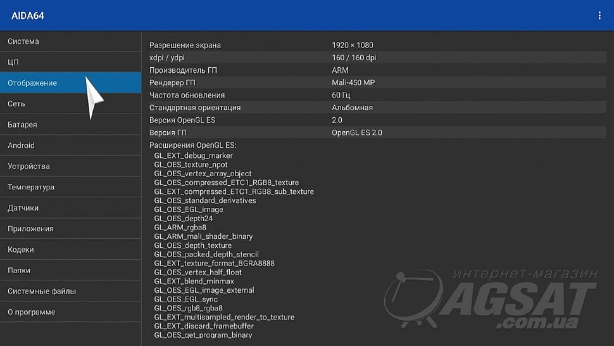The height and width of the screenshot is (346, 614).
Task: Select the GL_EXT_texture_format_BGRA8888 line
Action: point(214,264)
